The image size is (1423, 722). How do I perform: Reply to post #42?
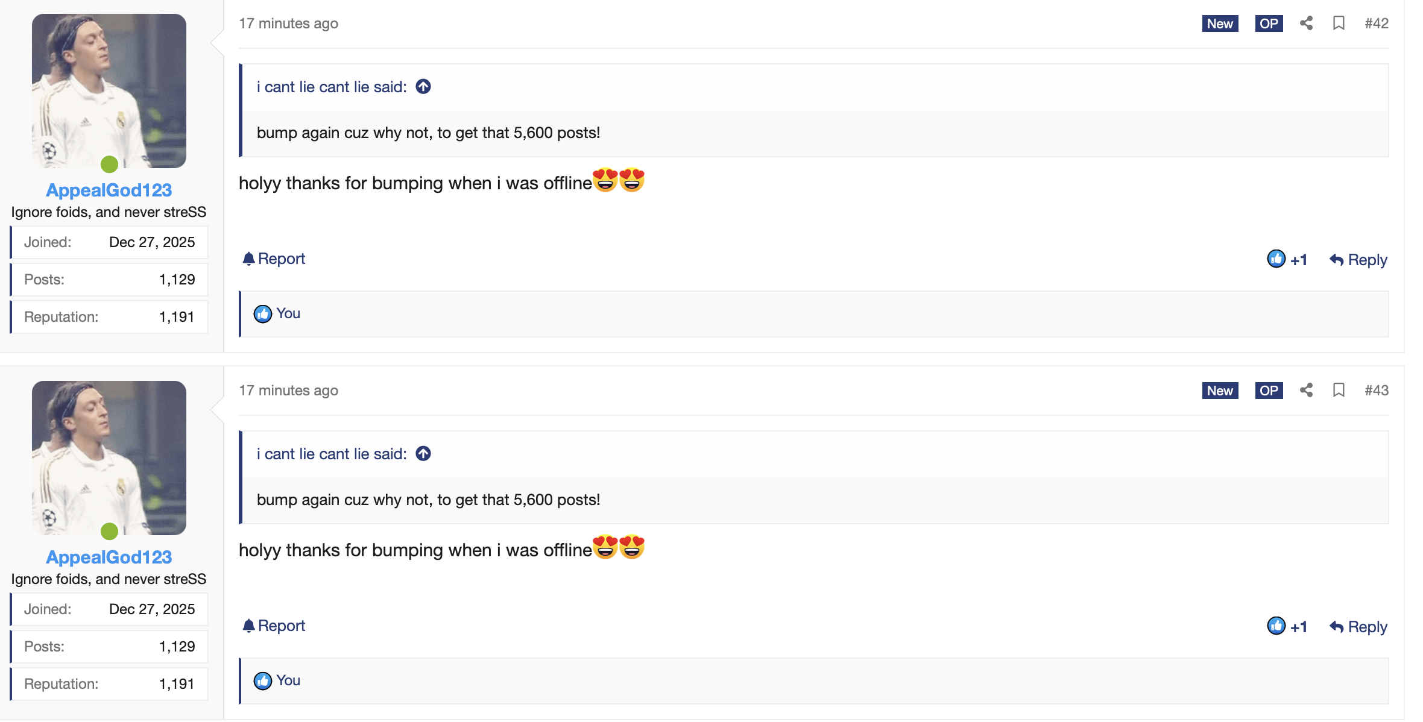click(1358, 260)
